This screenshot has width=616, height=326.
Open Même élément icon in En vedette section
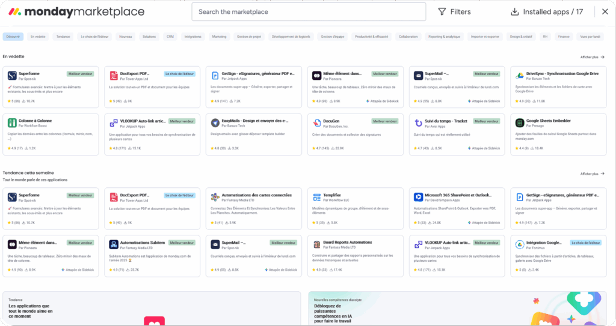click(x=316, y=75)
